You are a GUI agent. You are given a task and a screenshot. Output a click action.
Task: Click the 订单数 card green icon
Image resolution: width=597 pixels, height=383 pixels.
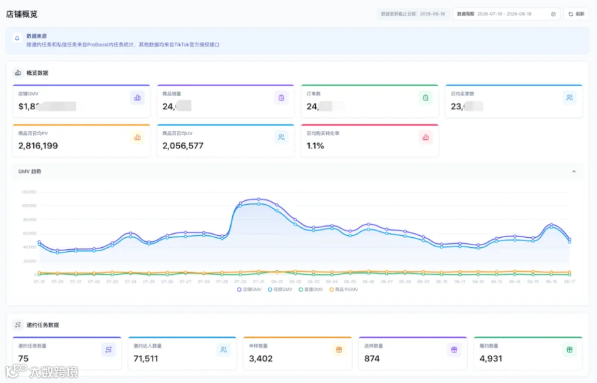425,98
